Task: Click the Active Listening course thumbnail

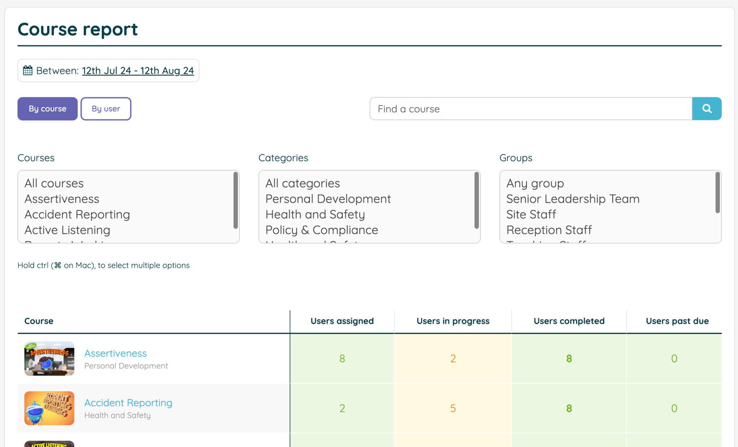Action: 49,444
